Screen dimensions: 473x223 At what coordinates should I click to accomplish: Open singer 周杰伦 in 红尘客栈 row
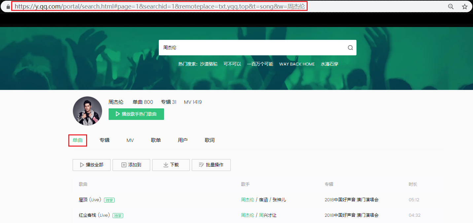248,215
